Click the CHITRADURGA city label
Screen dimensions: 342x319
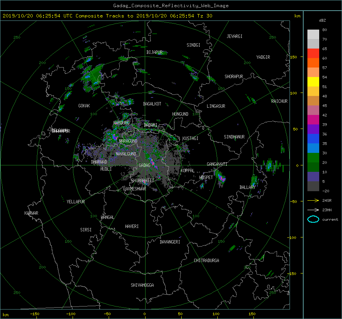click(207, 261)
